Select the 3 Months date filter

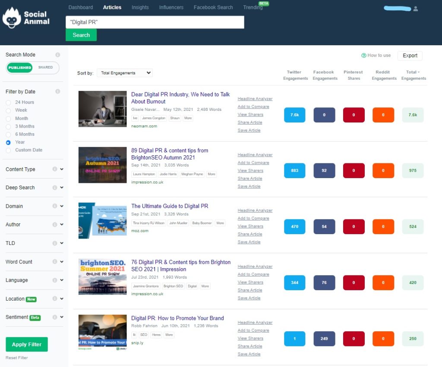pyautogui.click(x=9, y=126)
